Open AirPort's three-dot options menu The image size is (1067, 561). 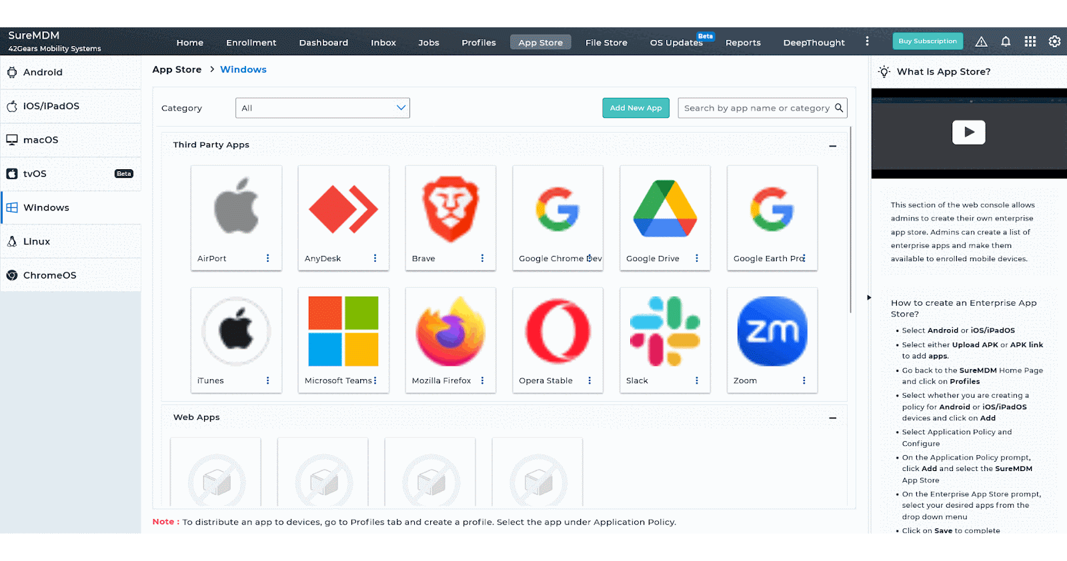268,258
